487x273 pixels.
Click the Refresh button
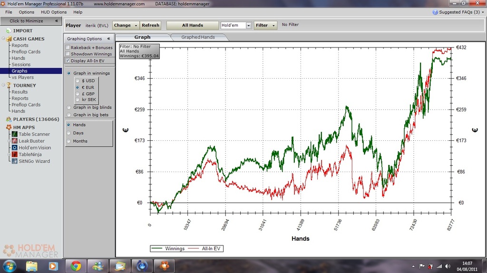(150, 26)
